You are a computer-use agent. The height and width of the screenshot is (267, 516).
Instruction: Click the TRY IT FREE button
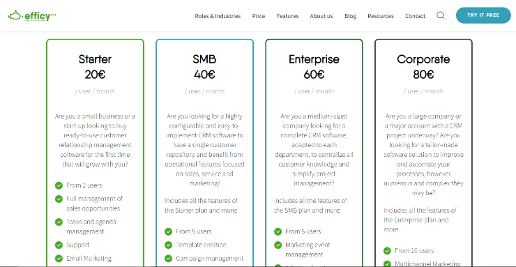[483, 15]
